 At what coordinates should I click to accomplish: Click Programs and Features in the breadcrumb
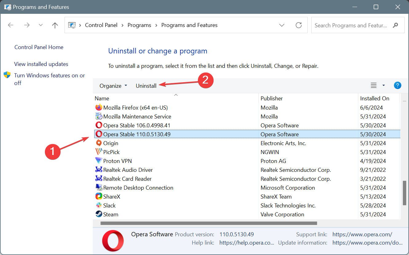189,25
